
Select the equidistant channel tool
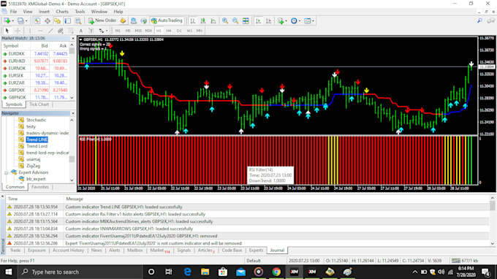(61, 31)
